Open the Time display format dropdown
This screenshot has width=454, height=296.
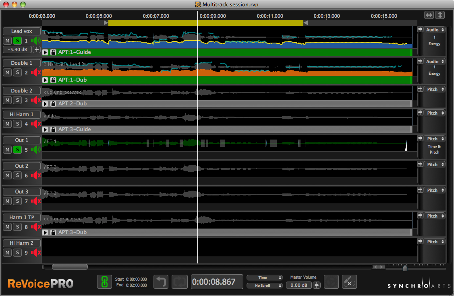pyautogui.click(x=264, y=277)
